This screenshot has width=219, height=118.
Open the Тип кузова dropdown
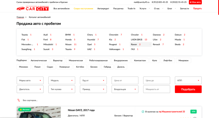(x=62, y=89)
